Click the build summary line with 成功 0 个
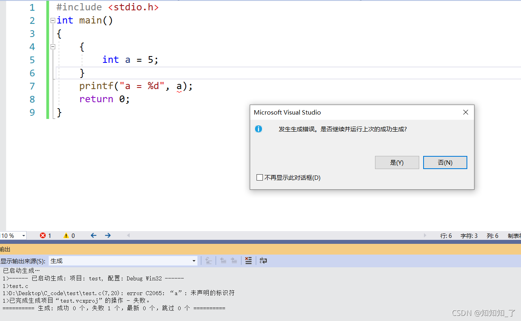The width and height of the screenshot is (521, 321). (x=114, y=308)
